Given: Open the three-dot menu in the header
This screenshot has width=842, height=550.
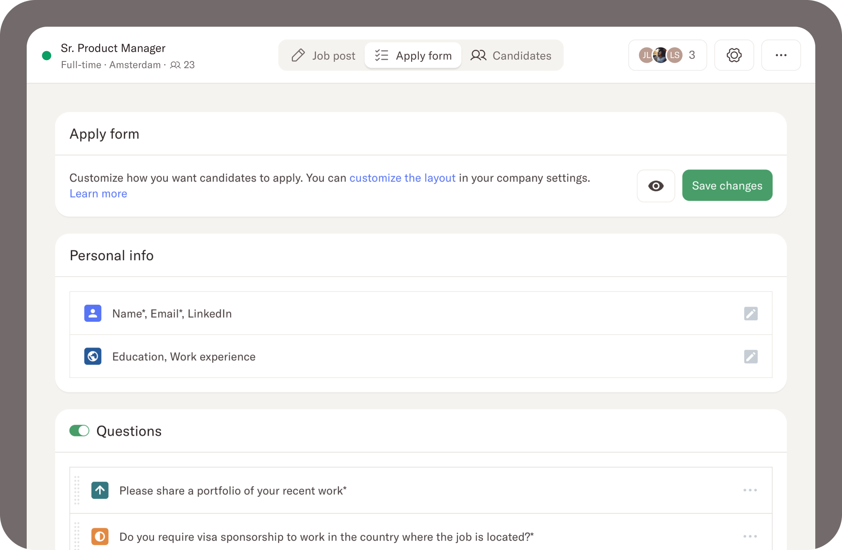Looking at the screenshot, I should pyautogui.click(x=781, y=55).
